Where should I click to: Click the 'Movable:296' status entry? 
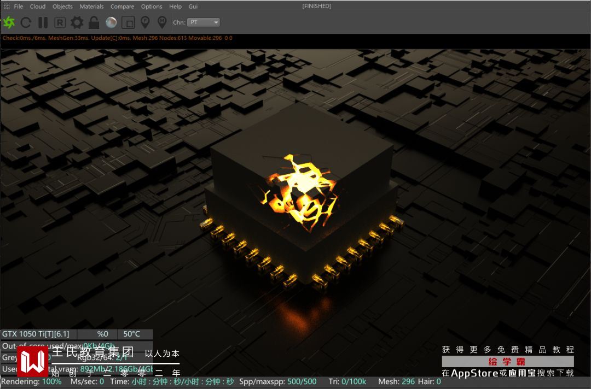pos(205,38)
